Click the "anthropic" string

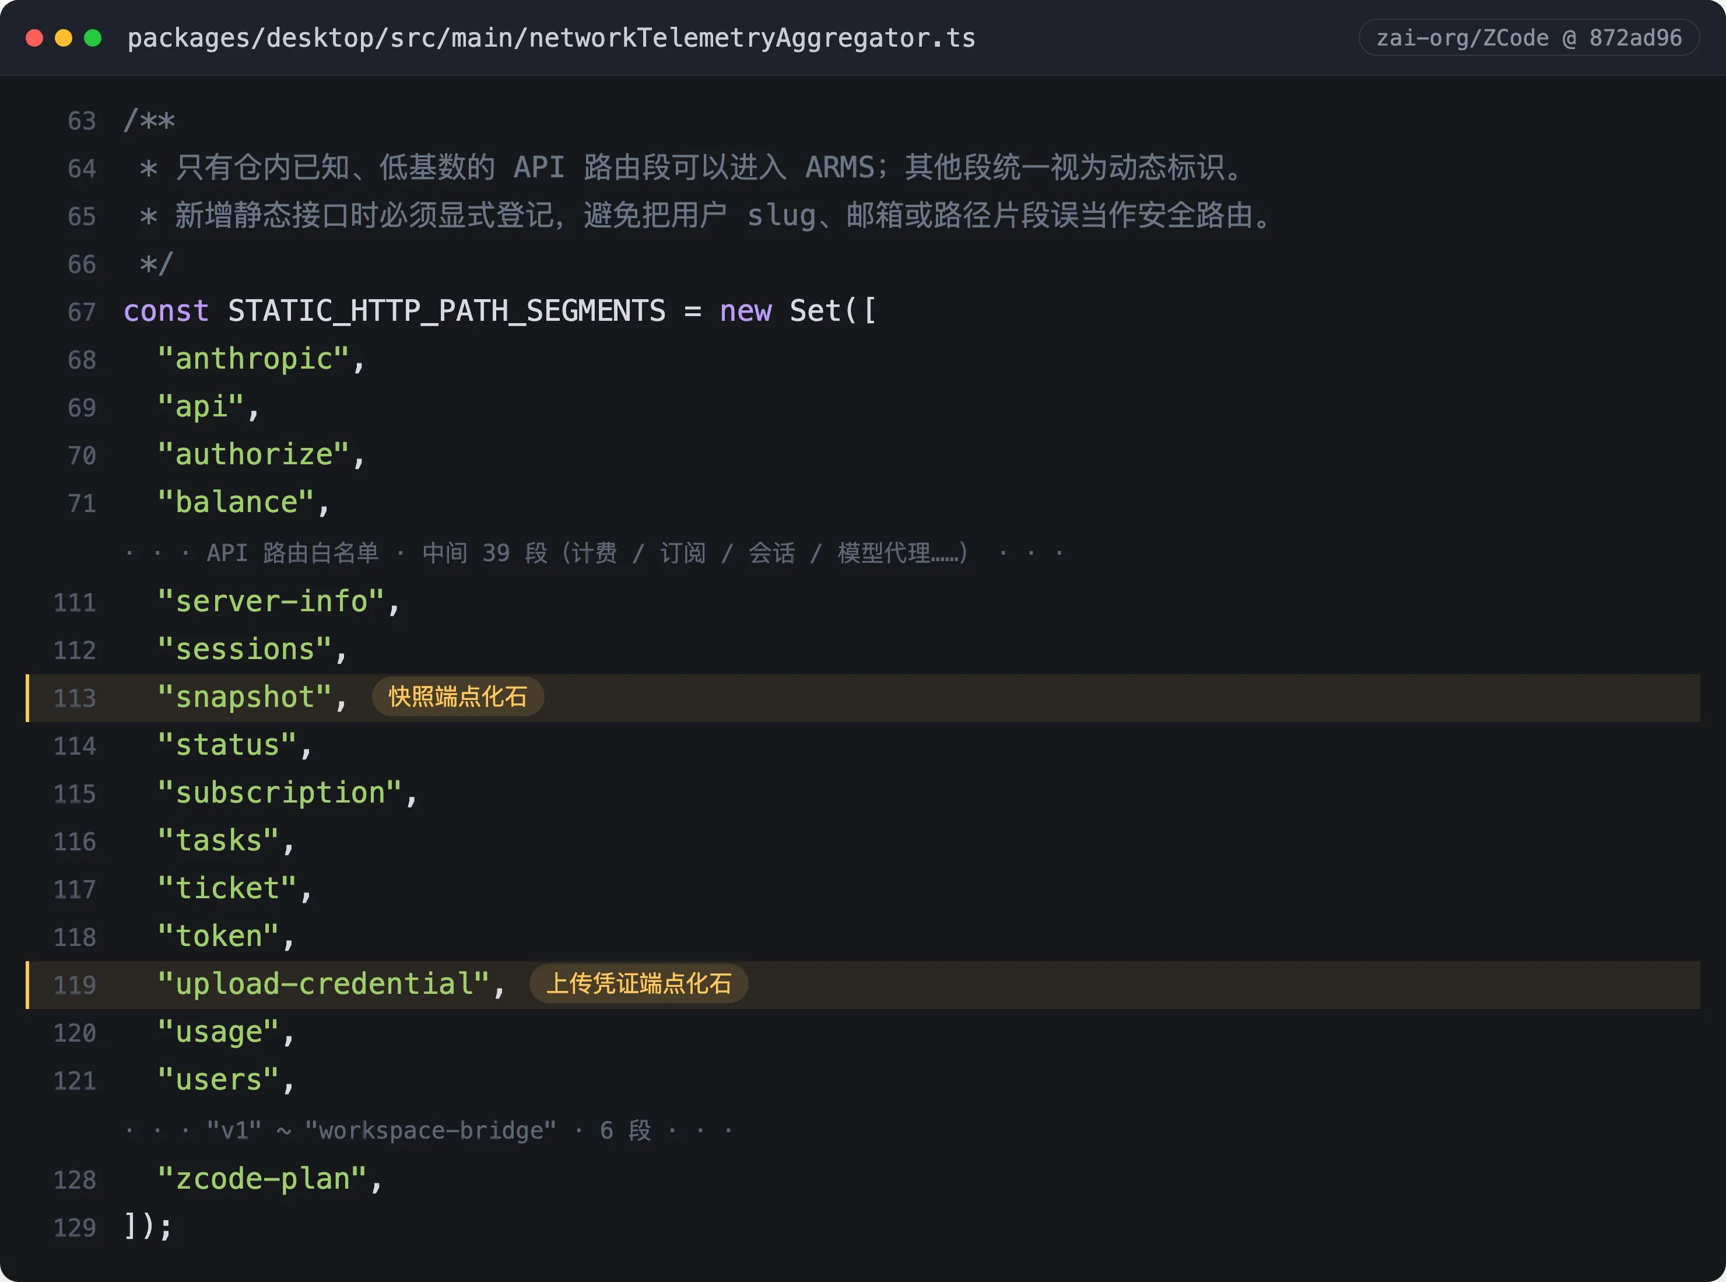click(254, 359)
